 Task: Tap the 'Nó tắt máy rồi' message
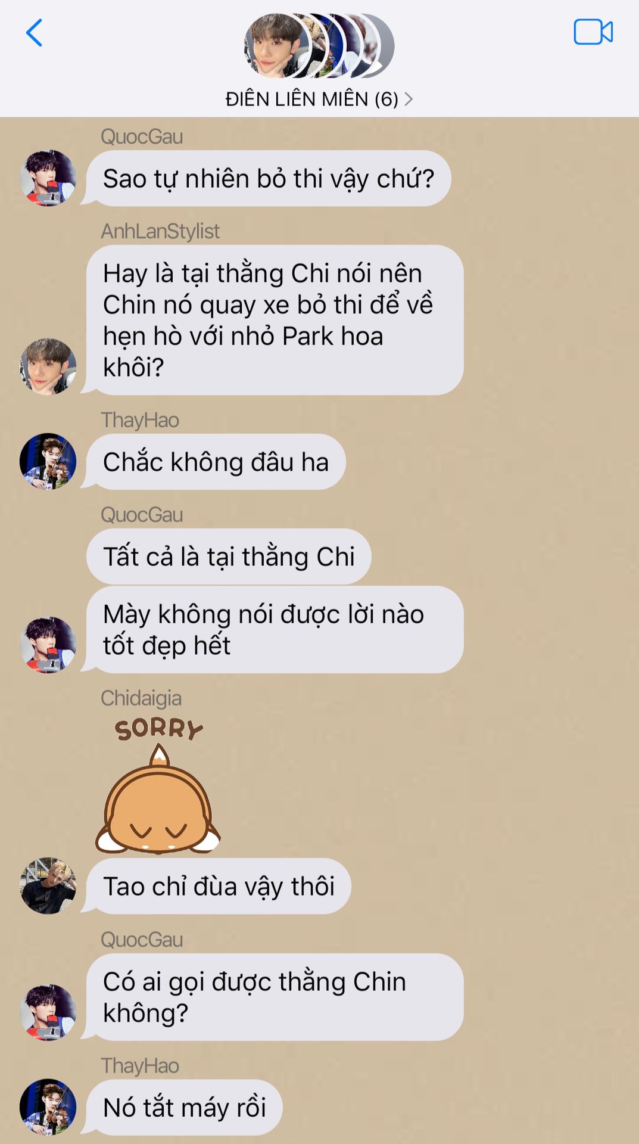click(x=184, y=1108)
